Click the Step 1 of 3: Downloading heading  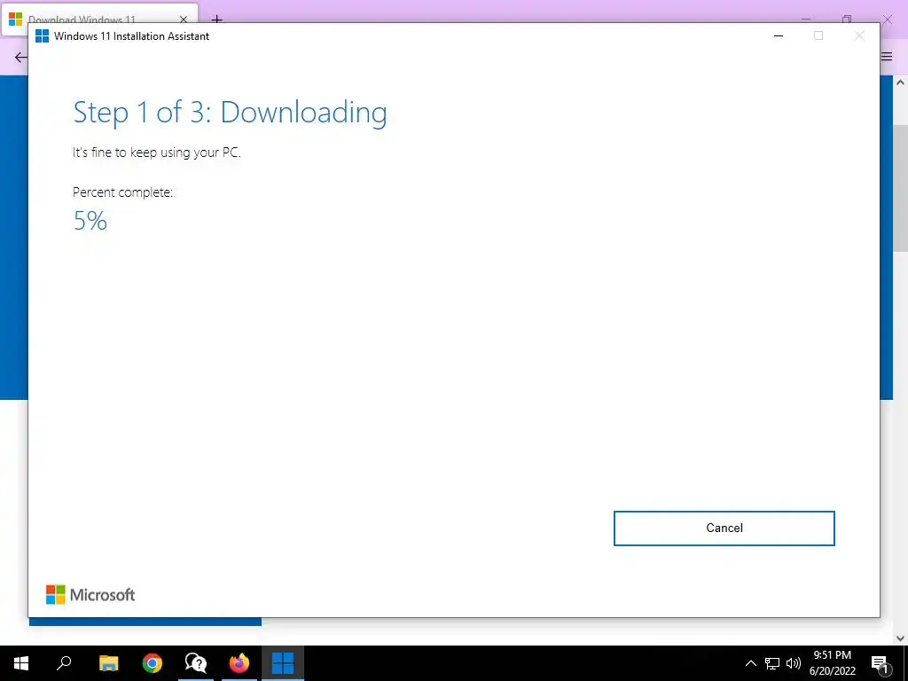tap(230, 113)
